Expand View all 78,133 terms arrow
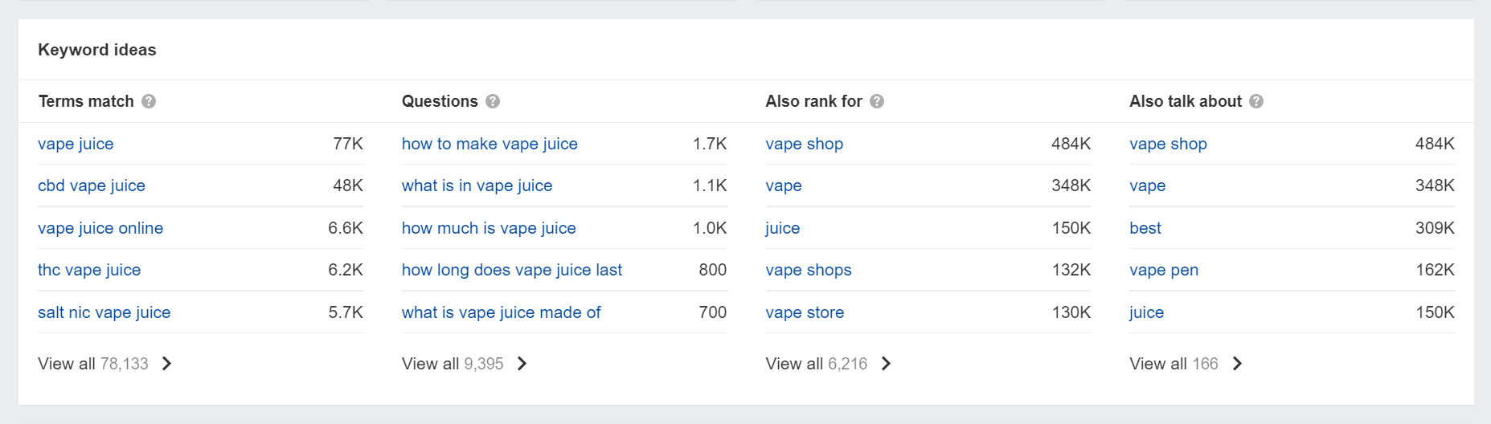1491x424 pixels. (166, 364)
